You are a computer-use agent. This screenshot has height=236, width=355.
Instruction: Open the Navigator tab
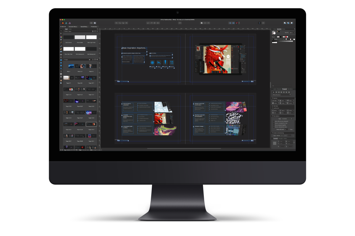[281, 138]
